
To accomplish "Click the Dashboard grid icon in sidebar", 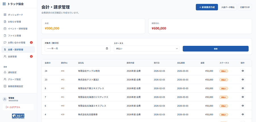I will click(x=5, y=14).
